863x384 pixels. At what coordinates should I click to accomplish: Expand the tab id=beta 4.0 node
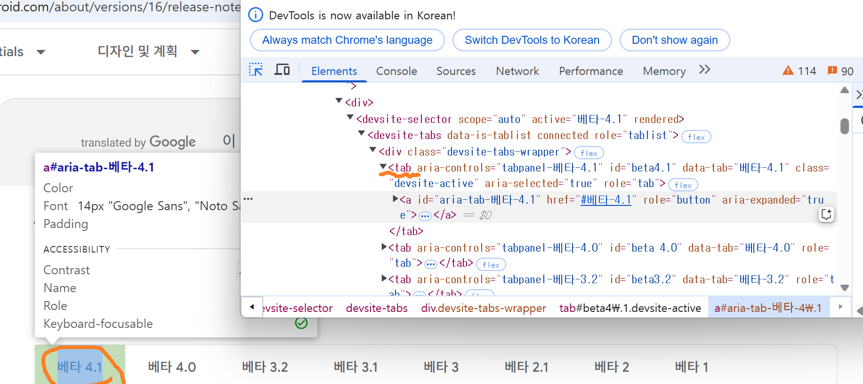(x=384, y=247)
